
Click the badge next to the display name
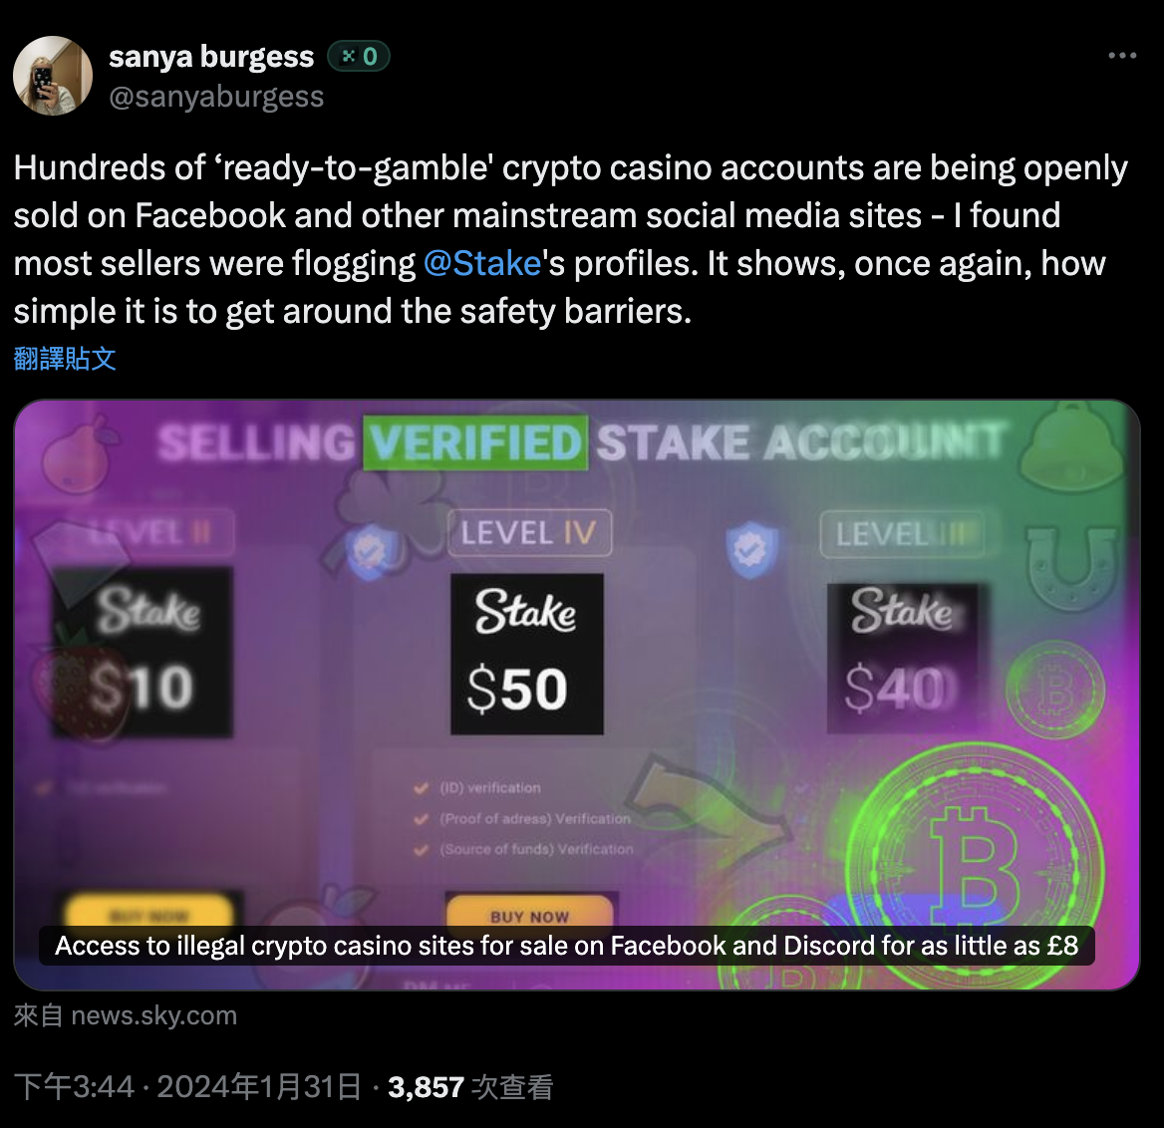click(359, 57)
